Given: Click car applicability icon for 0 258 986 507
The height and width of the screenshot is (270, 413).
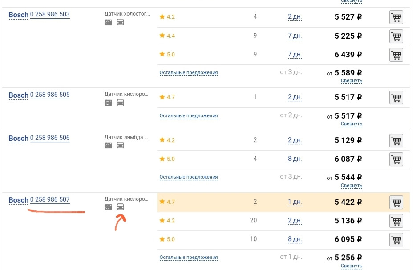Looking at the screenshot, I should coord(120,207).
